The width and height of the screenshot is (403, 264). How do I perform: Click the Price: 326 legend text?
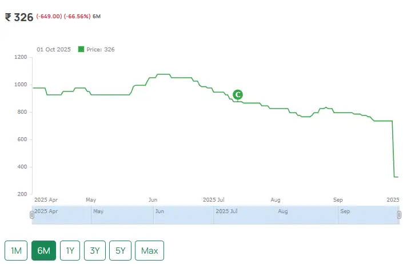101,50
